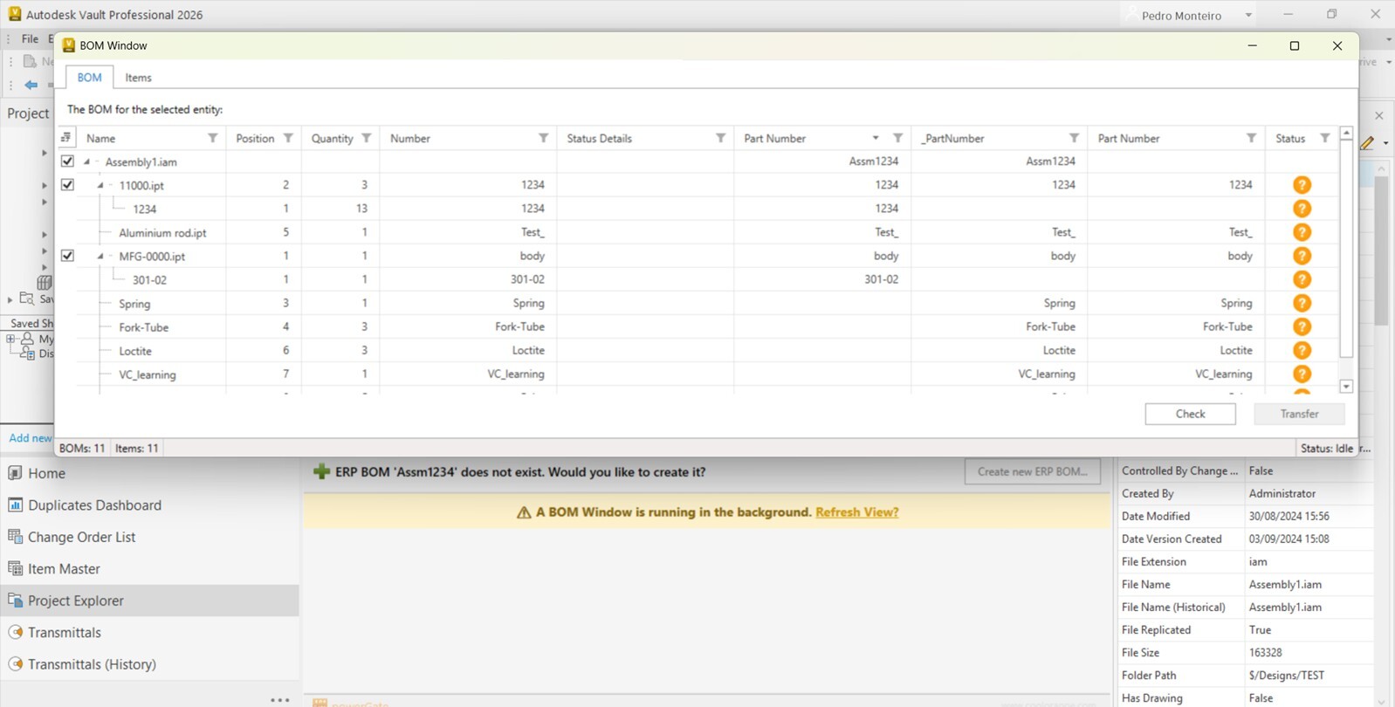Uncheck the 11000.ipt checkbox
Image resolution: width=1395 pixels, height=707 pixels.
tap(67, 185)
